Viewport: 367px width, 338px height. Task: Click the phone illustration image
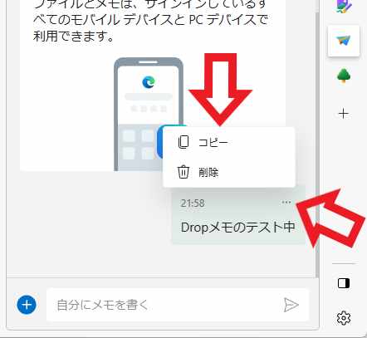click(149, 114)
